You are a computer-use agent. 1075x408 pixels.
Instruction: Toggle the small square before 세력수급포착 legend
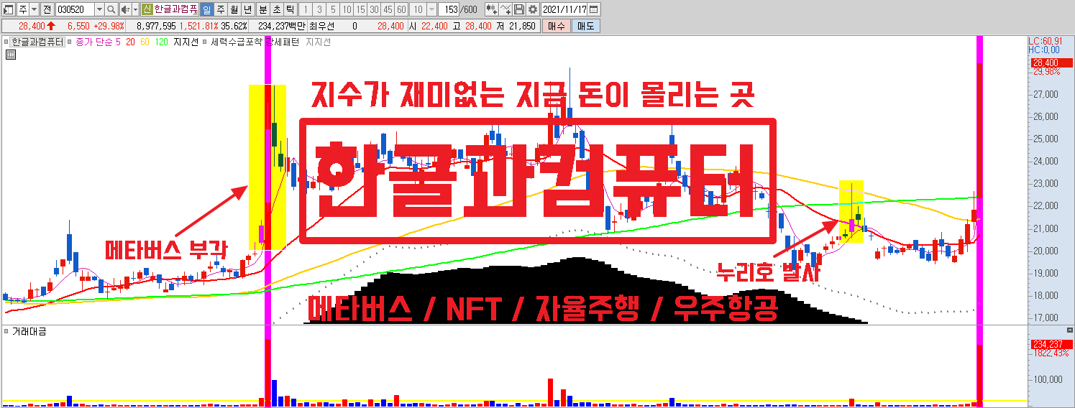point(204,42)
